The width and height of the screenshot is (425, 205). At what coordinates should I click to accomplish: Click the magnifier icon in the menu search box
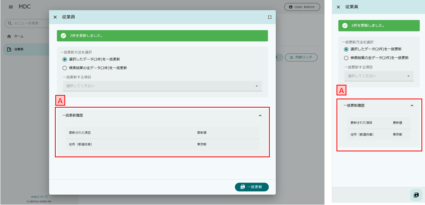pos(10,23)
